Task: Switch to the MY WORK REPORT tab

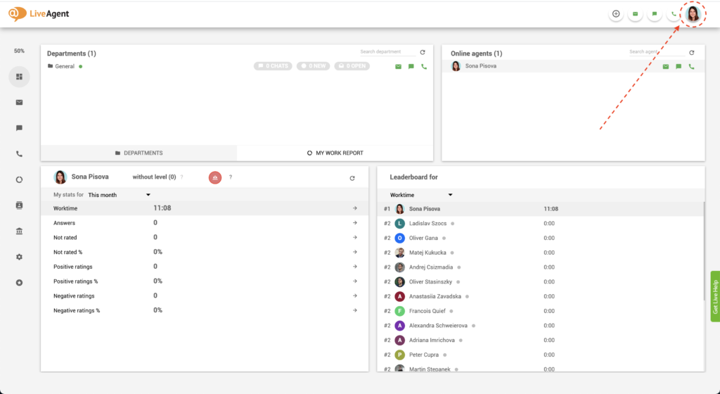Action: (335, 153)
